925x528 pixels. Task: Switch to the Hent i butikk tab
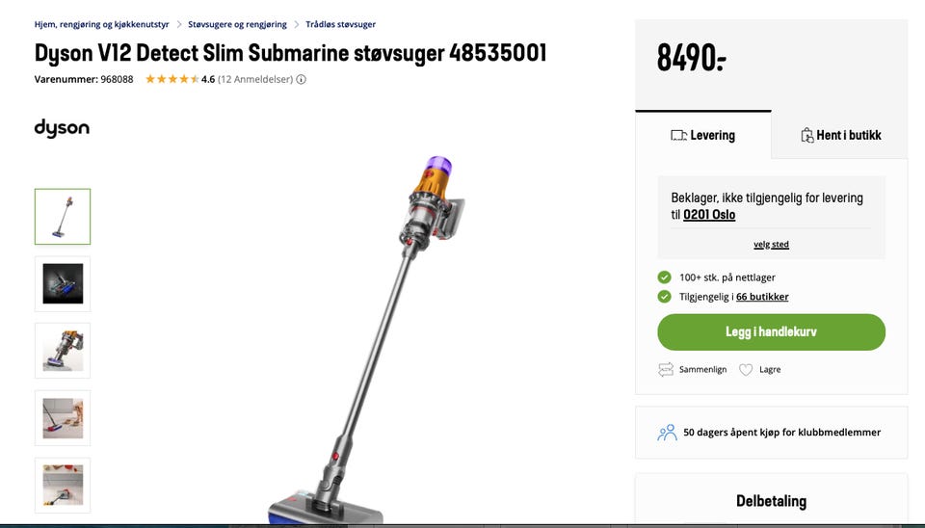tap(840, 135)
